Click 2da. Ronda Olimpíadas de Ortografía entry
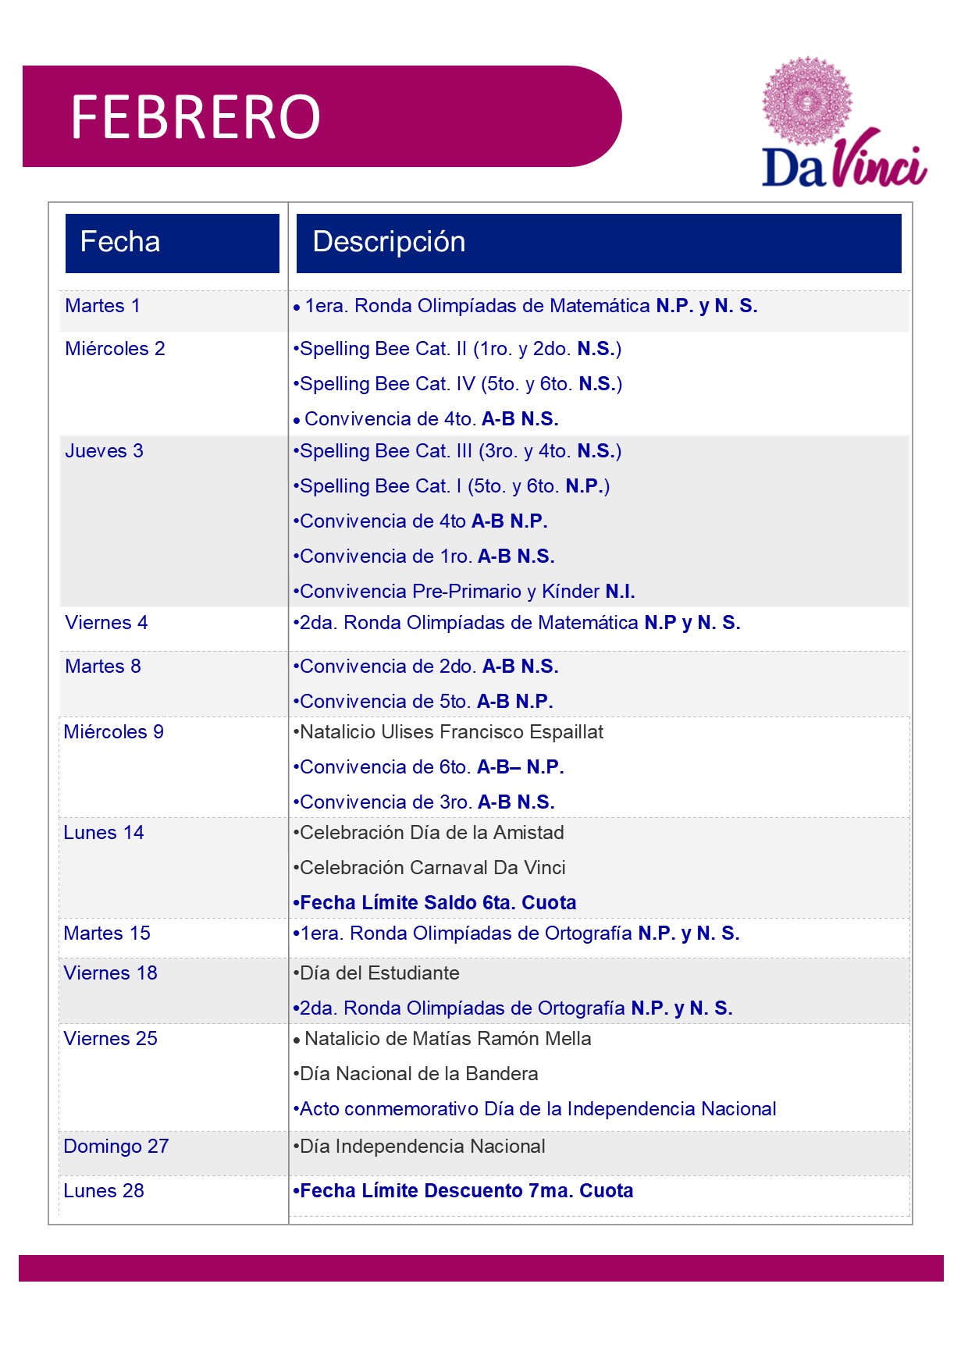The height and width of the screenshot is (1369, 968). pos(513,1008)
